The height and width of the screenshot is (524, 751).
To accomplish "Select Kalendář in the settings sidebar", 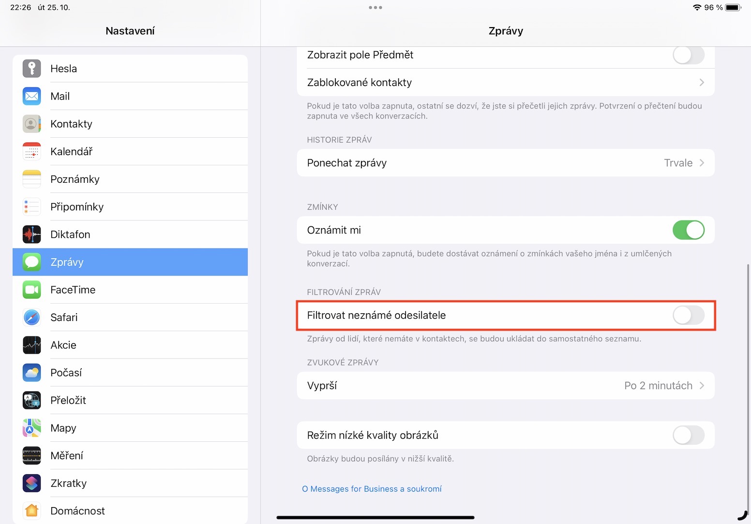I will pyautogui.click(x=72, y=152).
